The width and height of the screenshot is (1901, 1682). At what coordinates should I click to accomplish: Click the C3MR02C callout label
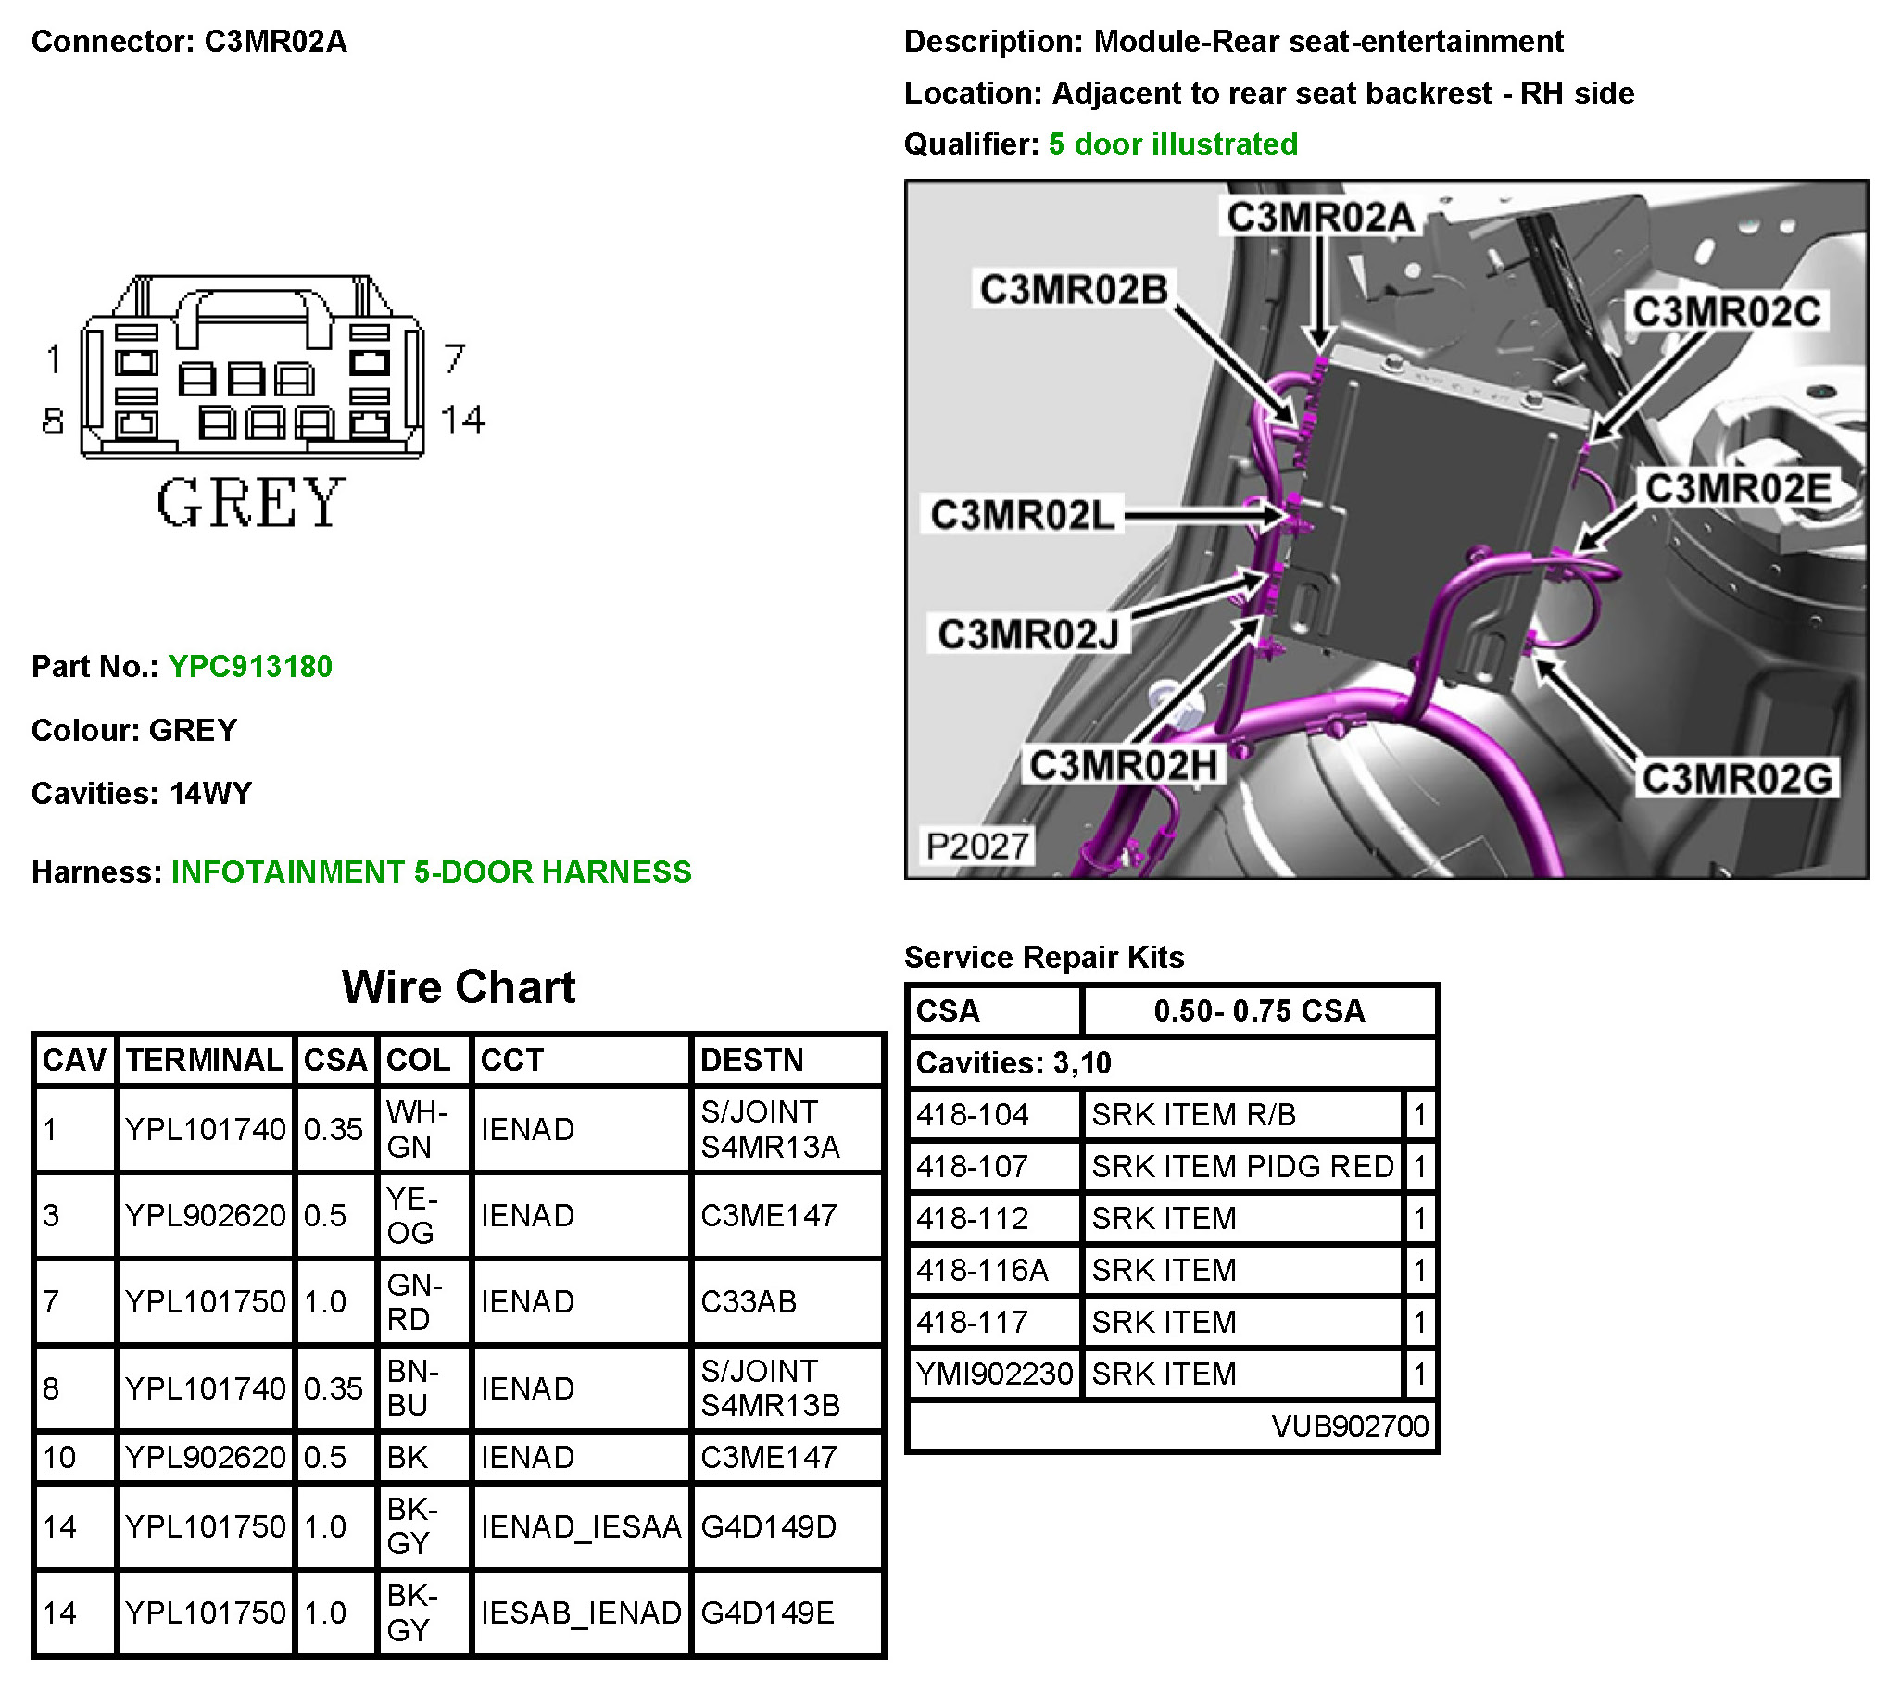1725,311
